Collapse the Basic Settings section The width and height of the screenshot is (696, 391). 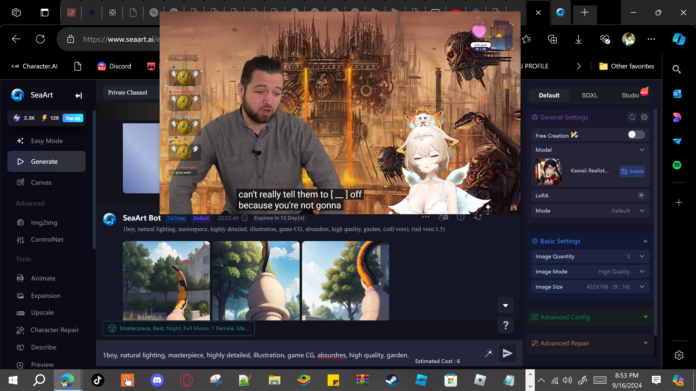[645, 241]
